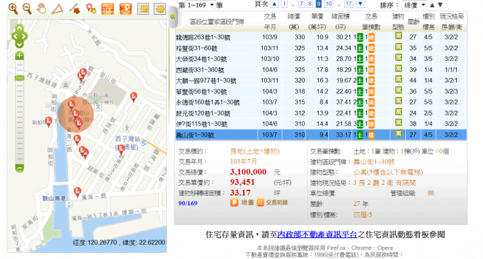
Task: Select the 龍德路263巷1~30號 row
Action: [321, 38]
